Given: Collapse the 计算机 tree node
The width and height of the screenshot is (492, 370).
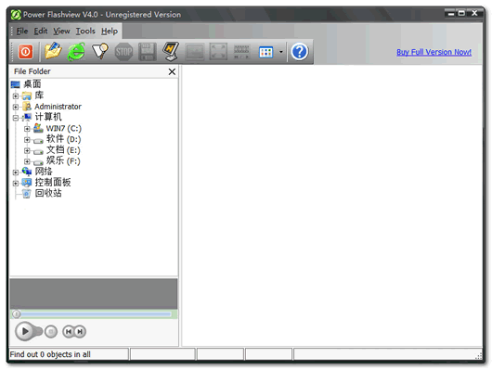Looking at the screenshot, I should tap(16, 118).
